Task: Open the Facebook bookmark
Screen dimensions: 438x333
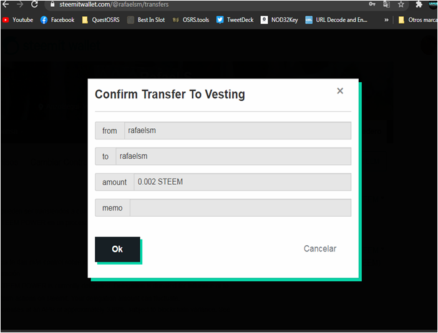Action: click(x=57, y=20)
